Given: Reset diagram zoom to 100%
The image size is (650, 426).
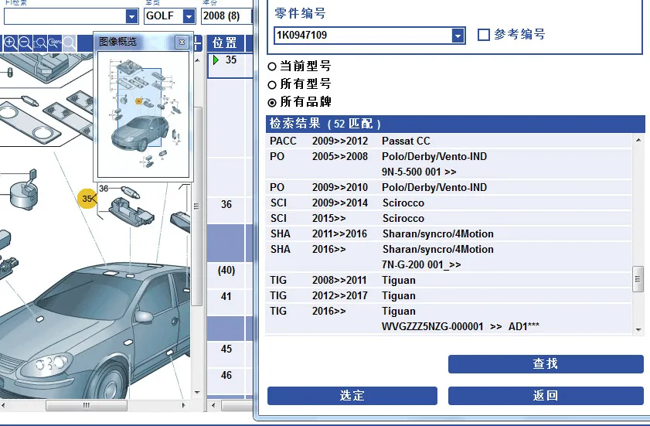Looking at the screenshot, I should point(55,43).
